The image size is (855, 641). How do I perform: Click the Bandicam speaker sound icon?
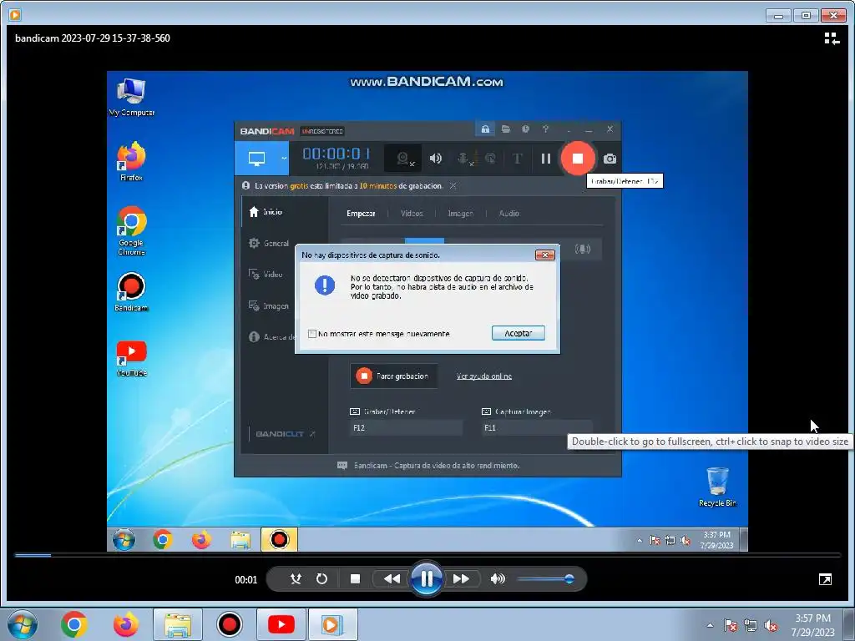click(436, 159)
